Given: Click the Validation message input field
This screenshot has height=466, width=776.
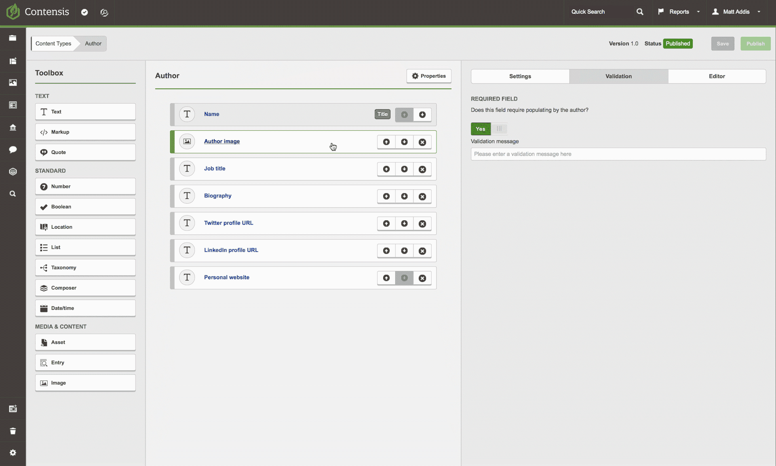Looking at the screenshot, I should (618, 154).
